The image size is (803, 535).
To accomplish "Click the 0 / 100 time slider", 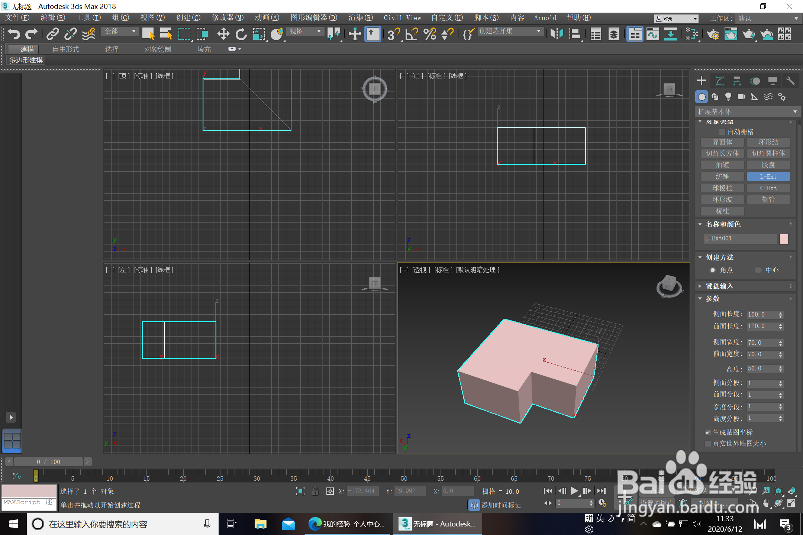I will pyautogui.click(x=48, y=462).
